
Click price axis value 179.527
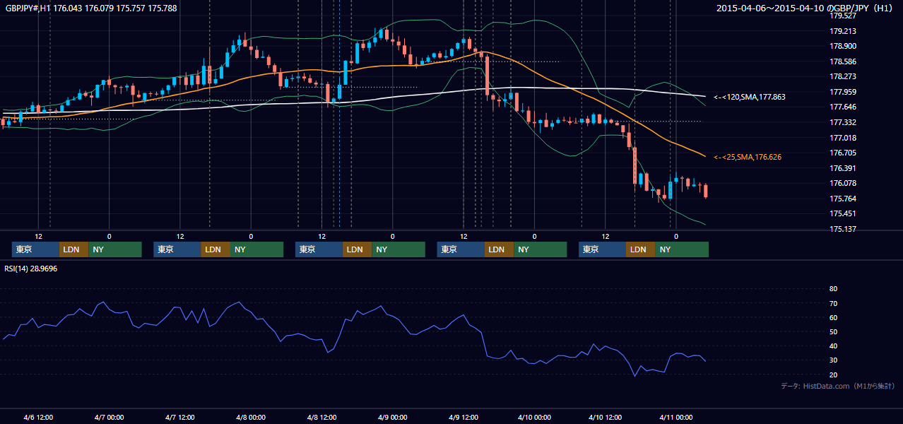(842, 16)
